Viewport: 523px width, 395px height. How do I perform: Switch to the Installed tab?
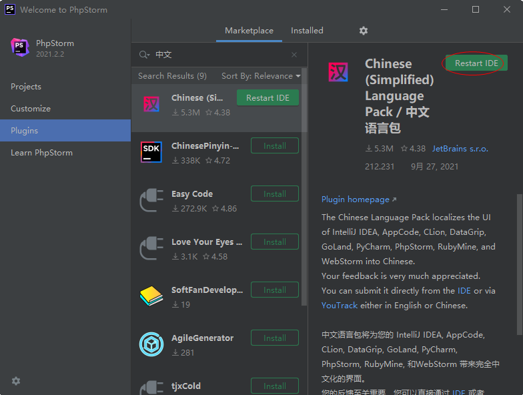[307, 31]
